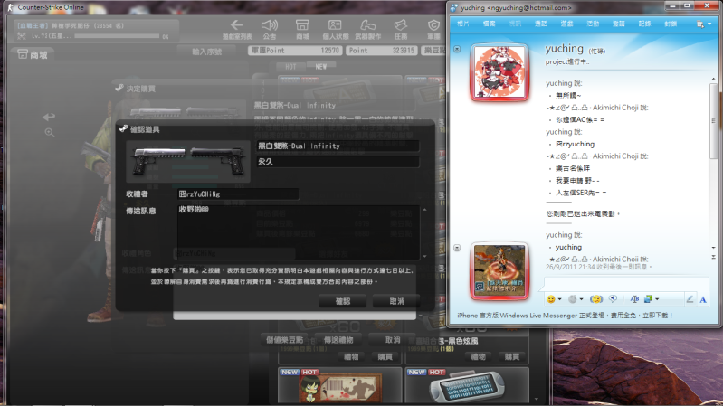Click the rotate-back arrow beside character preview
Image resolution: width=723 pixels, height=406 pixels.
(49, 117)
